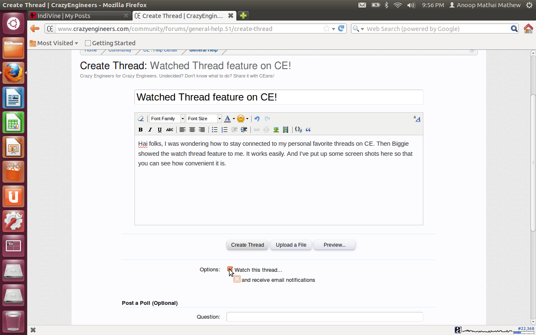Switch to IndiVine My Posts tab
The width and height of the screenshot is (536, 335).
(80, 15)
